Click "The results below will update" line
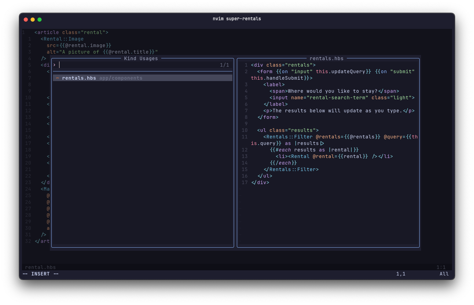Image resolution: width=474 pixels, height=305 pixels. coord(339,111)
